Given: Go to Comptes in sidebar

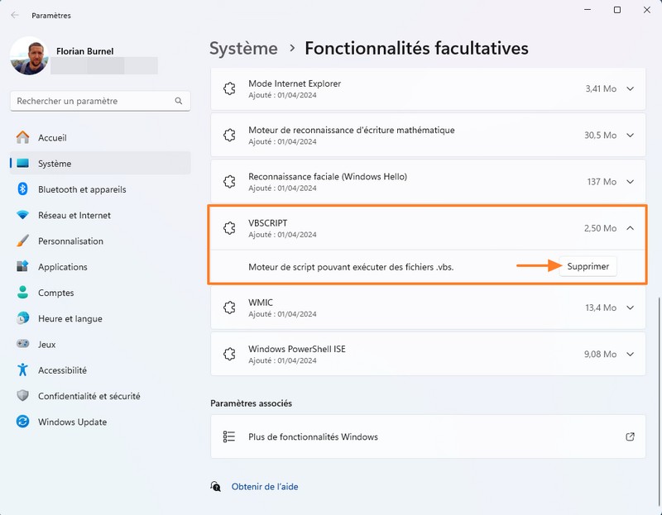Looking at the screenshot, I should (x=55, y=293).
